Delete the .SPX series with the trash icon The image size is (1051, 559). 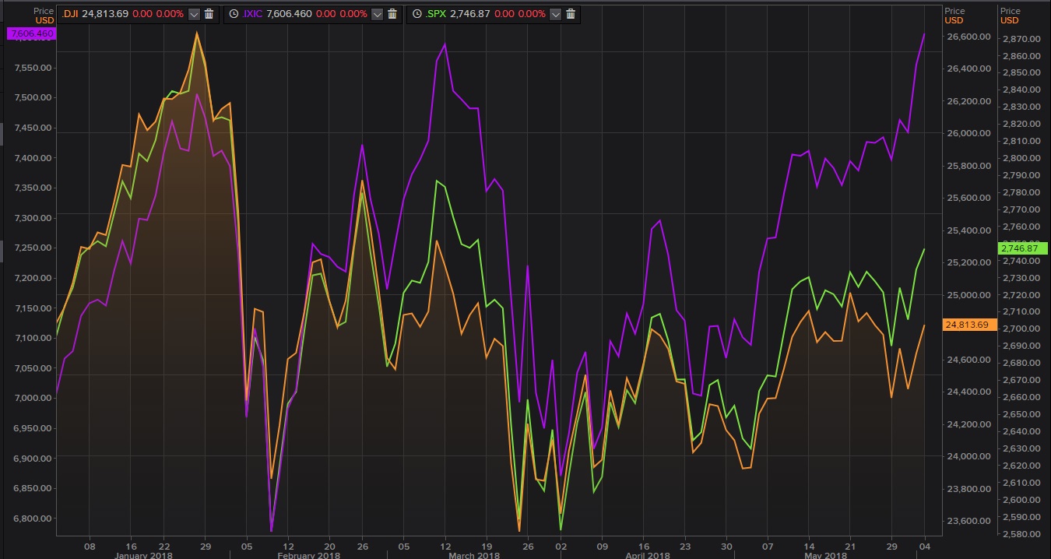pos(571,13)
